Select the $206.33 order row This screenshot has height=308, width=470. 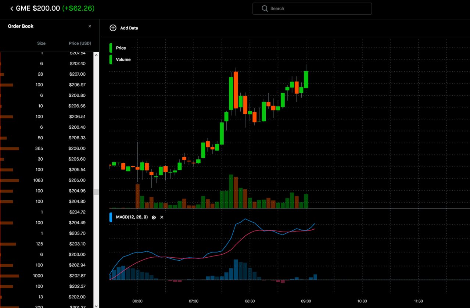point(47,138)
